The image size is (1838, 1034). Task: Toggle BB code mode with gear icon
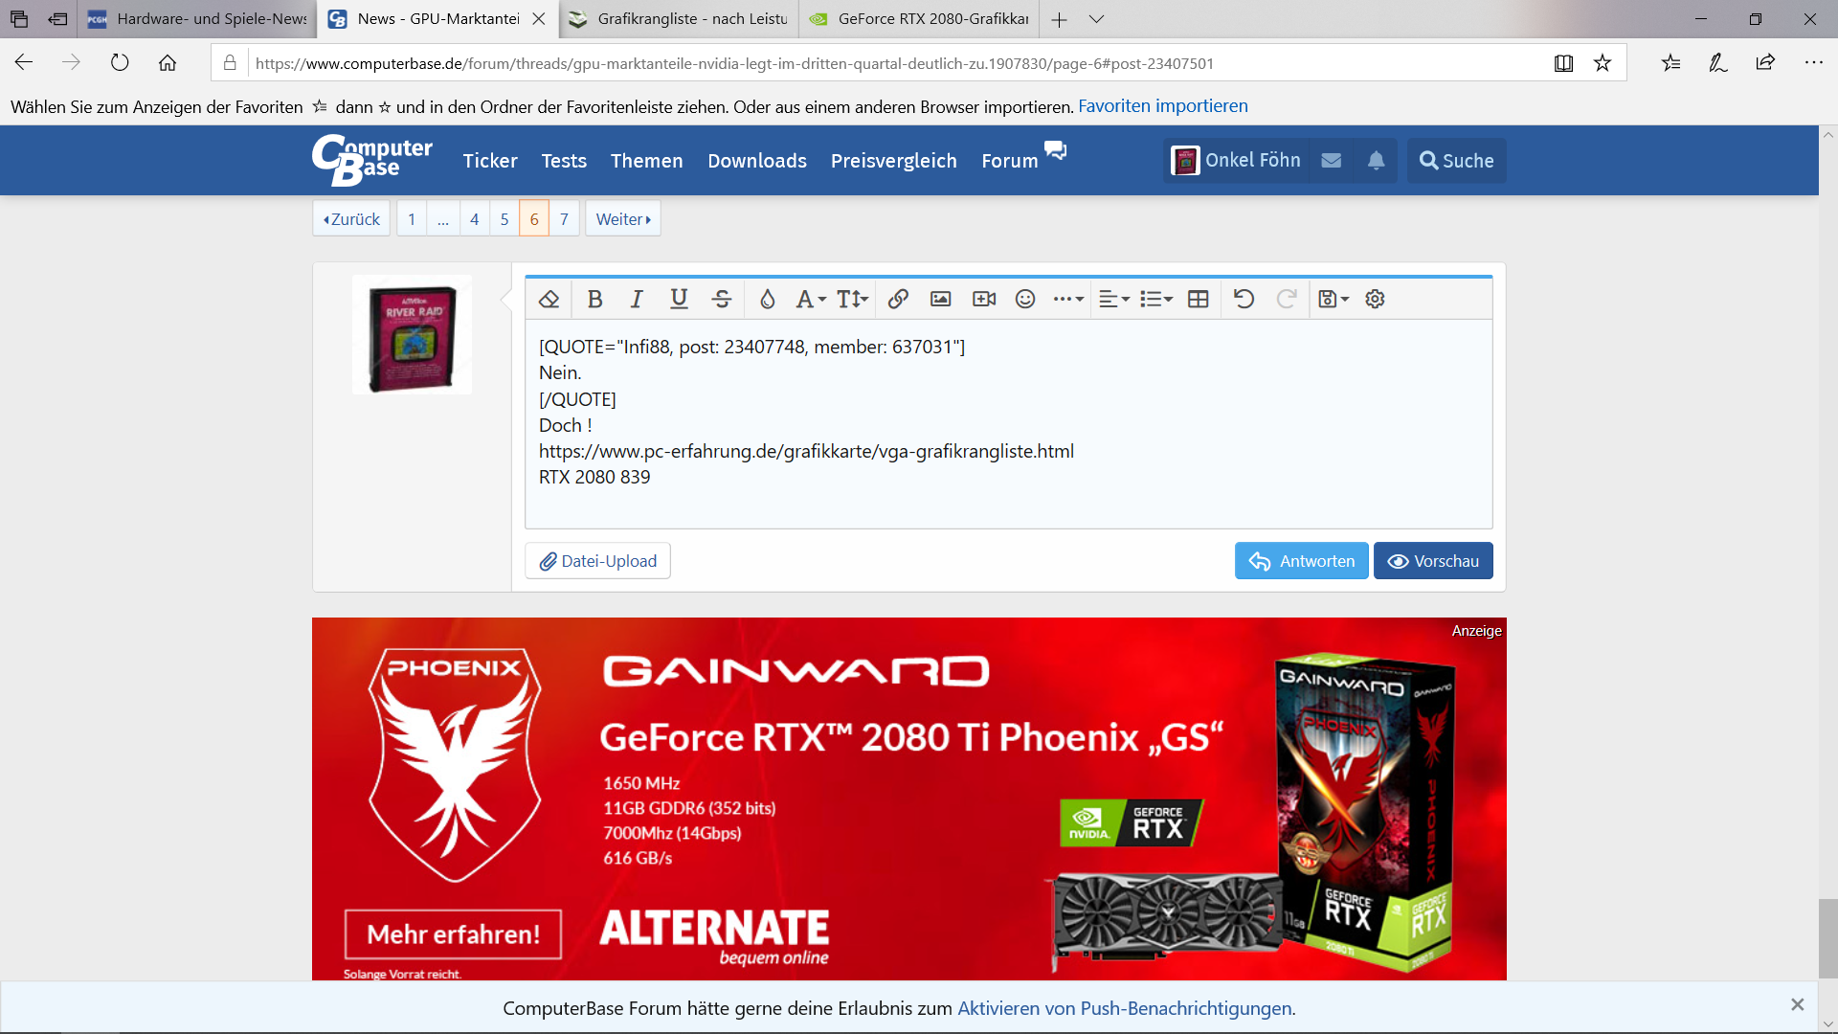pos(1375,300)
